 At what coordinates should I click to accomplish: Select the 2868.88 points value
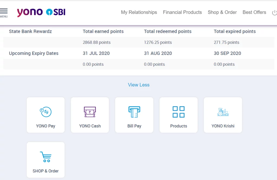[x=97, y=42]
